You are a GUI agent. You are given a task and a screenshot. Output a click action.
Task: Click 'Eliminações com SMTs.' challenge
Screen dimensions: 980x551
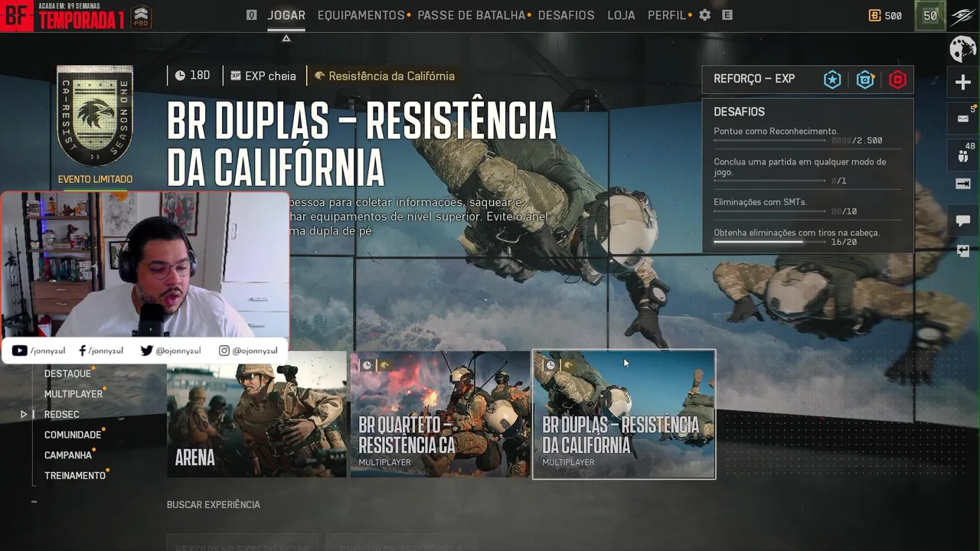[x=760, y=202]
